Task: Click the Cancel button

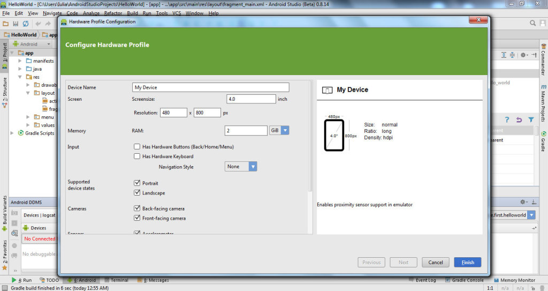Action: point(436,262)
